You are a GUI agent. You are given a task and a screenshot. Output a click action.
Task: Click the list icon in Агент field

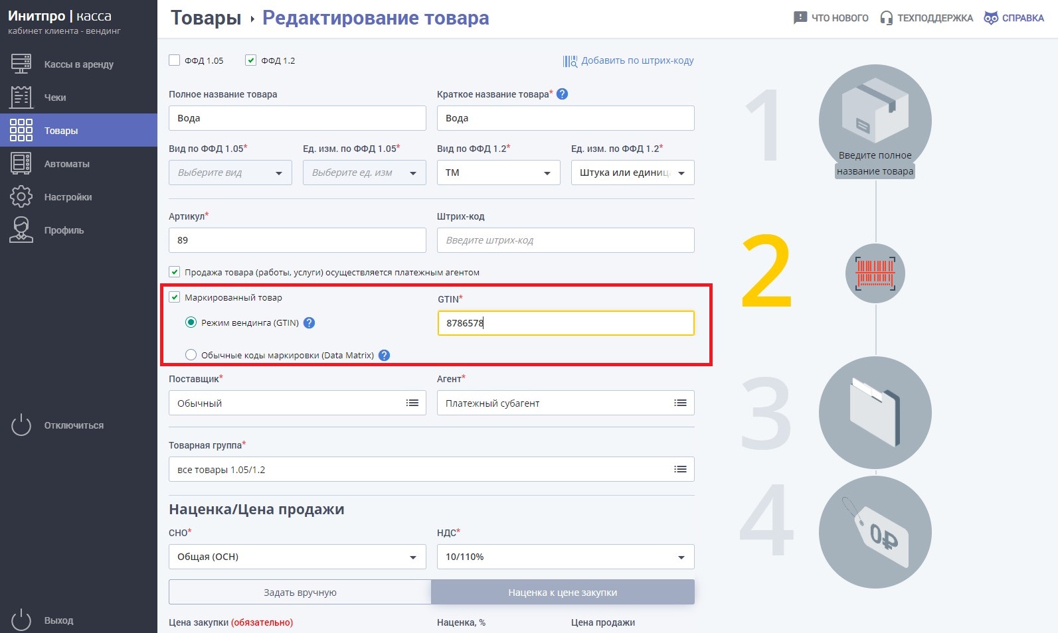(x=680, y=403)
